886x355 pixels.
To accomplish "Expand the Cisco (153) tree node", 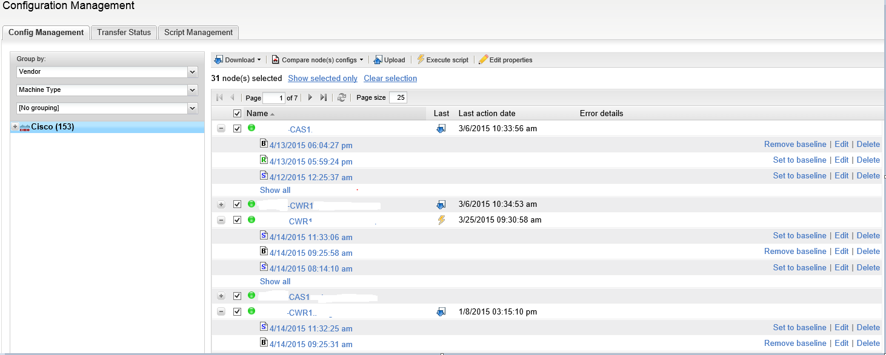I will pyautogui.click(x=15, y=127).
